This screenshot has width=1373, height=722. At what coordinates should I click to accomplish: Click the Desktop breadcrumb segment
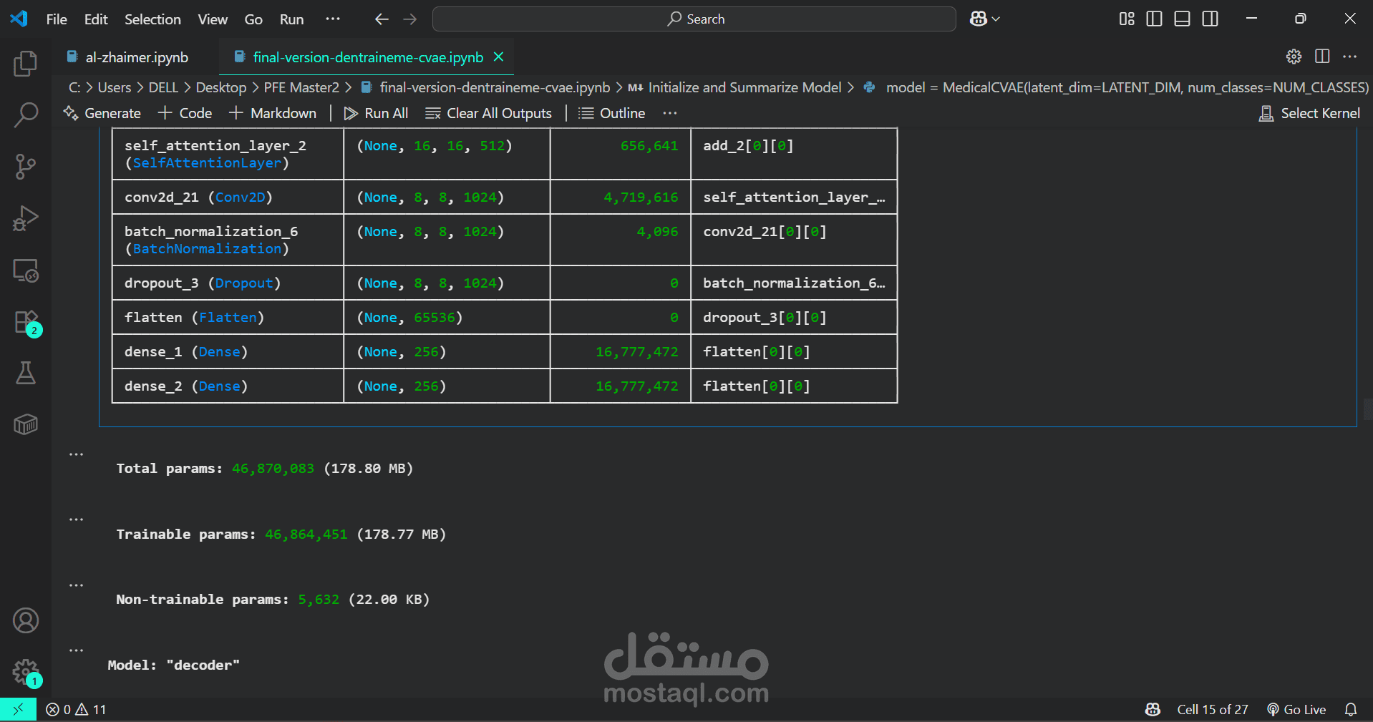221,87
